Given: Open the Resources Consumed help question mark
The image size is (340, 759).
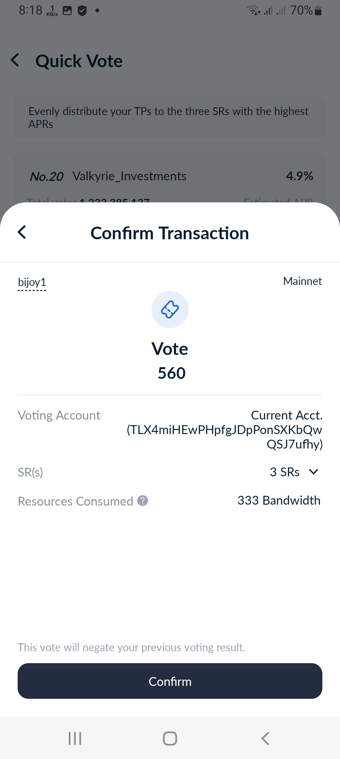Looking at the screenshot, I should pyautogui.click(x=143, y=501).
